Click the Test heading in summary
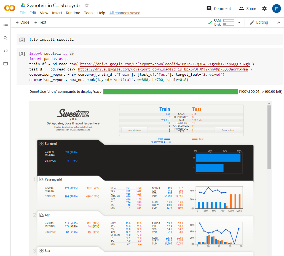This screenshot has width=284, height=256. click(x=197, y=109)
